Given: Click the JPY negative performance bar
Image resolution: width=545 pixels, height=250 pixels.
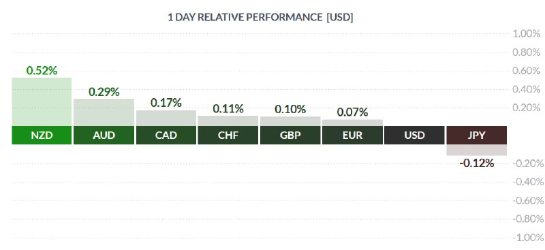Looking at the screenshot, I should pos(476,150).
